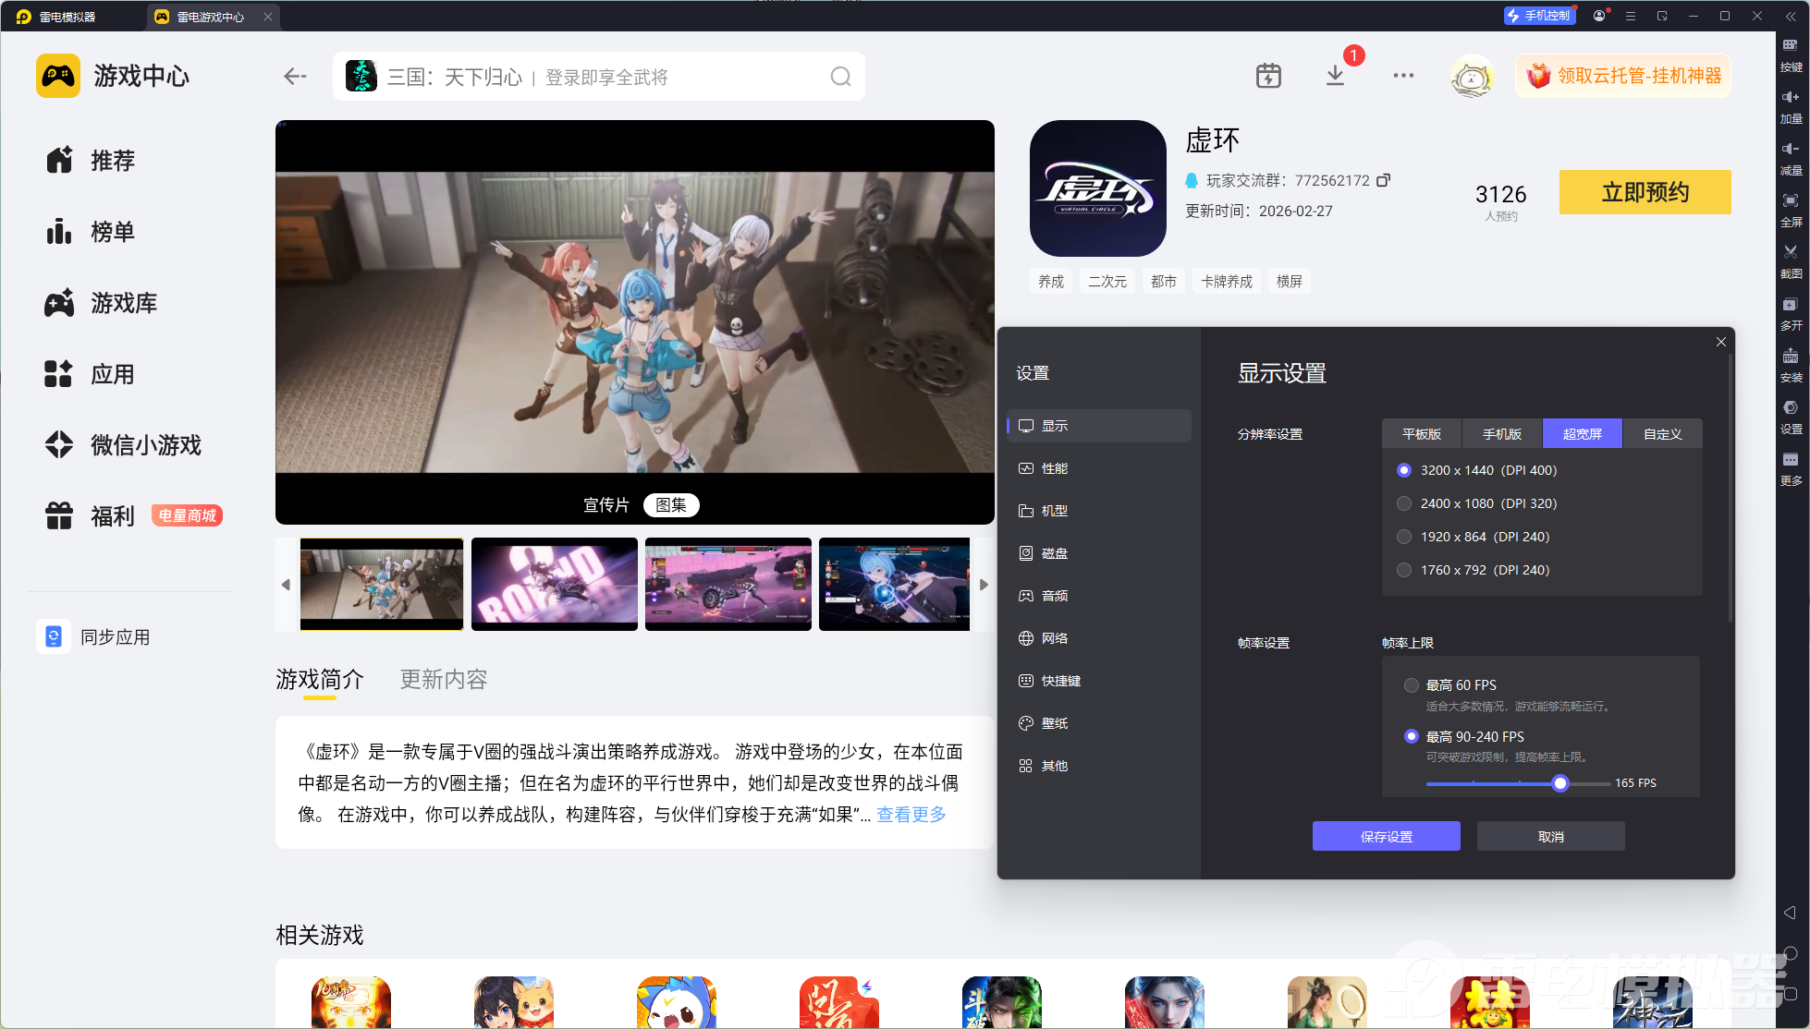Adjust the FPS limit slider handle
Image resolution: width=1810 pixels, height=1029 pixels.
1560,783
